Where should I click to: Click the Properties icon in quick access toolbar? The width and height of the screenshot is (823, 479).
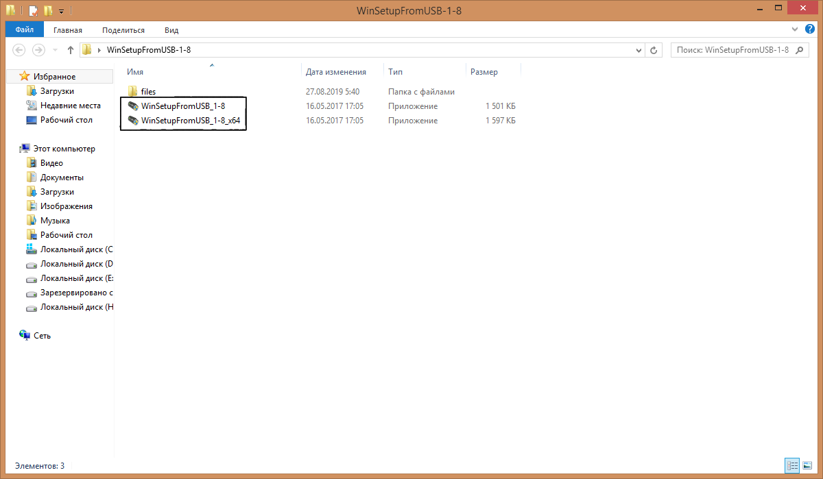[33, 11]
